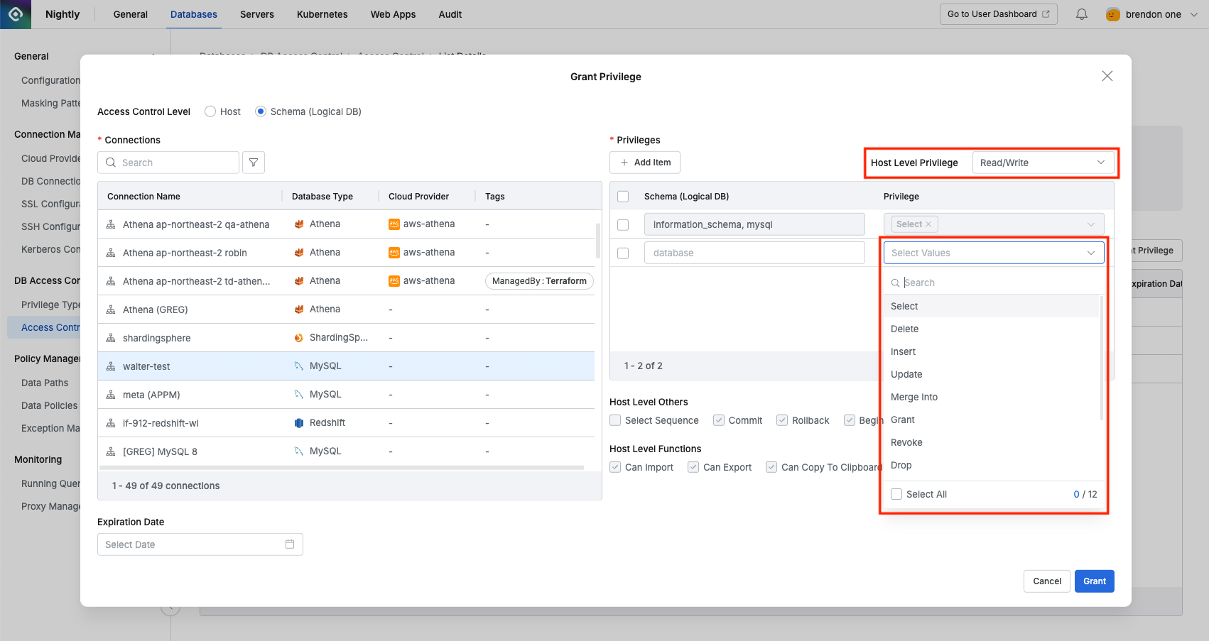Click the logo icon next to Nightly

point(16,14)
